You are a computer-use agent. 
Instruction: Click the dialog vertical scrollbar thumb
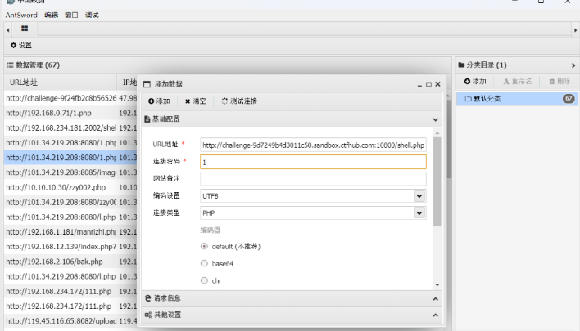coord(437,181)
